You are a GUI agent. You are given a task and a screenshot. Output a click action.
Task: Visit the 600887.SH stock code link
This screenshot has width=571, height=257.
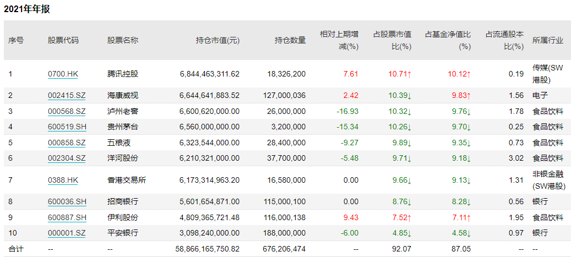(x=67, y=217)
